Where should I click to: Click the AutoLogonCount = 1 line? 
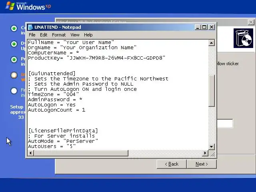pyautogui.click(x=57, y=110)
